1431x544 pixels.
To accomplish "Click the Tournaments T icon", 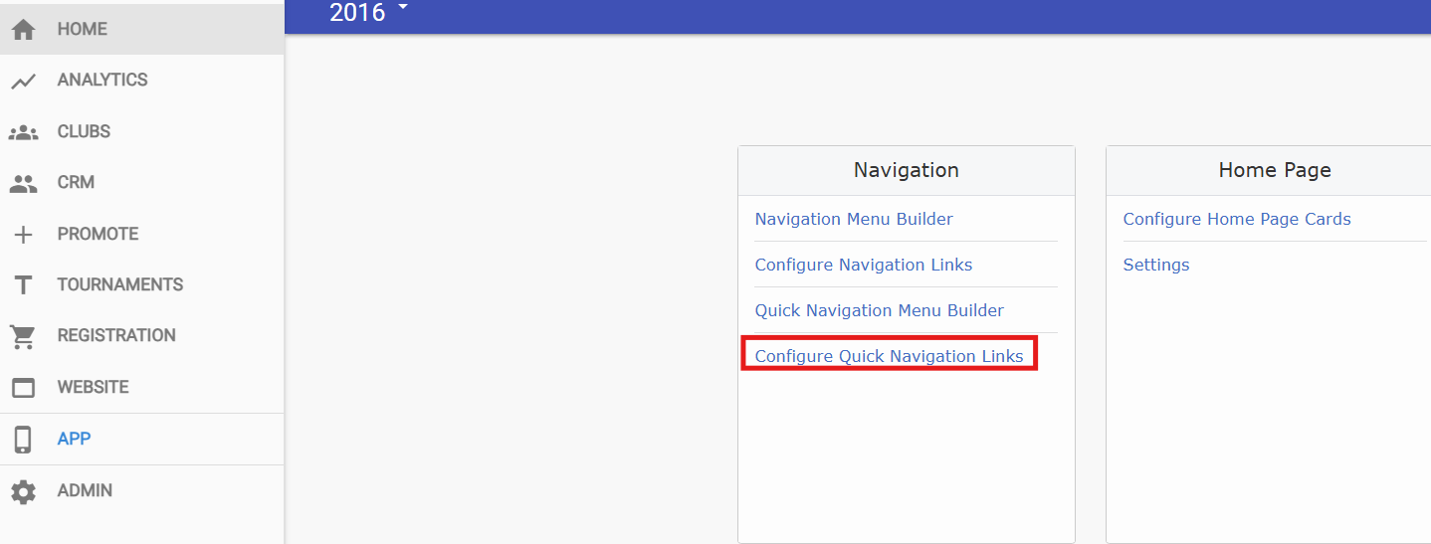I will [x=23, y=285].
